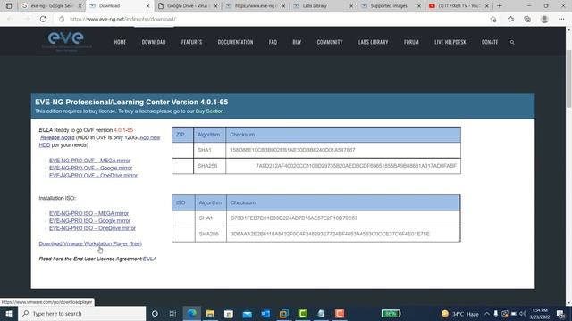Click the green battery percentage widget
Viewport: 572px width, 321px height.
click(391, 313)
